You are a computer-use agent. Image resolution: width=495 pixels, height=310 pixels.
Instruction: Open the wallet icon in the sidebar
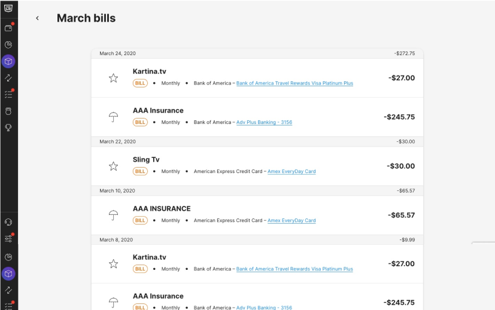[8, 28]
